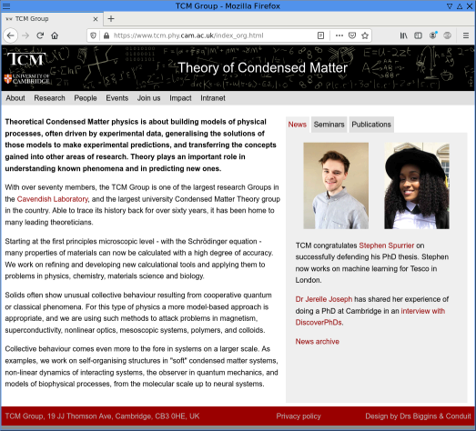Screen dimensions: 476x431
Task: Go back with the browser back arrow
Action: (x=11, y=35)
